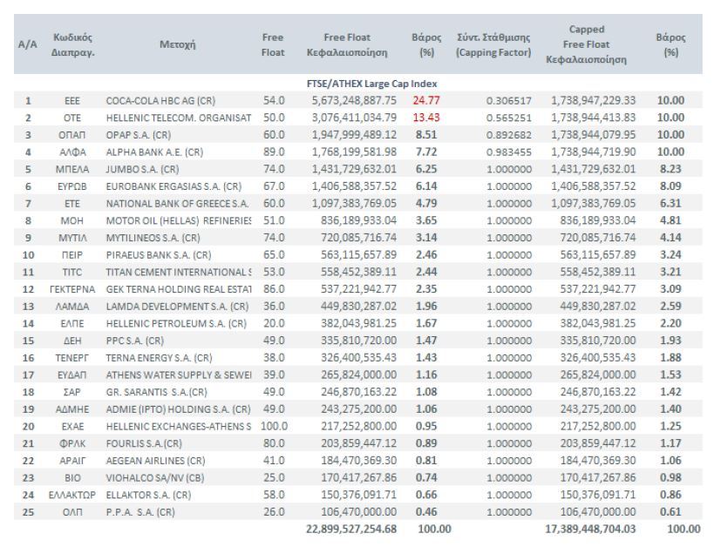The image size is (721, 547).
Task: Click ticker code 'ΜΟΗ'
Action: pos(72,221)
